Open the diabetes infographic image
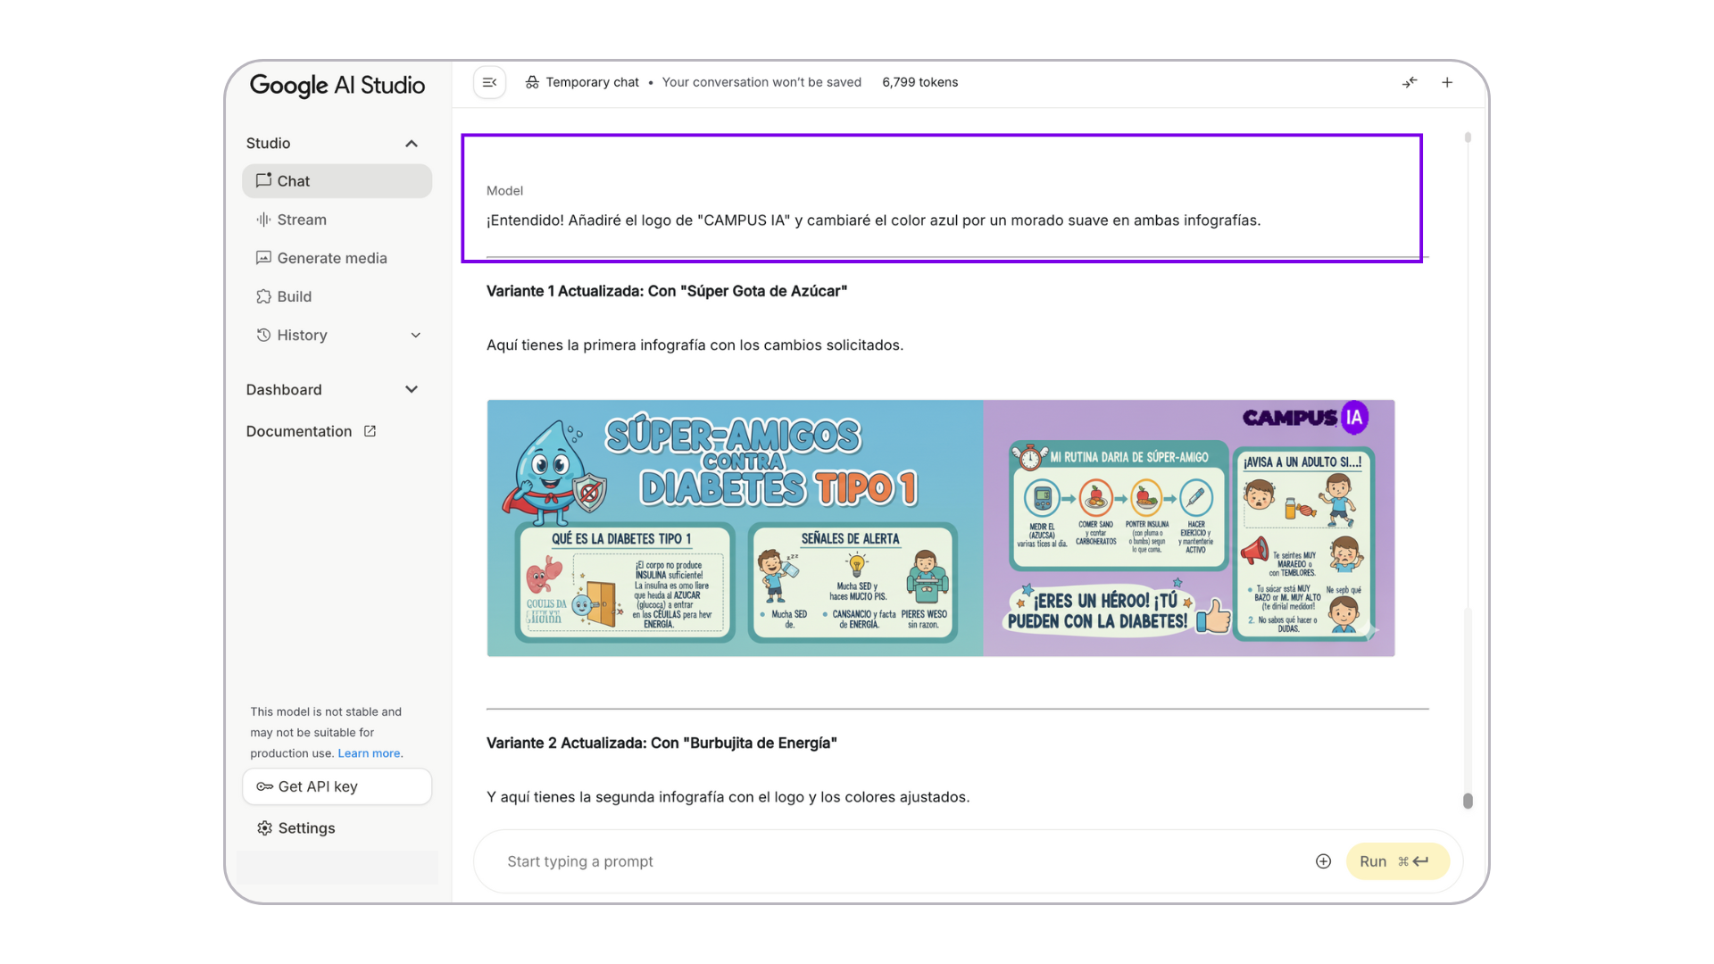Image resolution: width=1714 pixels, height=964 pixels. (x=940, y=528)
